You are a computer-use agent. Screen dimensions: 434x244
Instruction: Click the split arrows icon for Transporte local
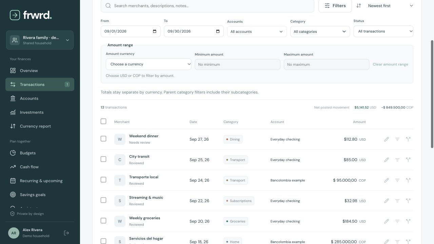(x=408, y=180)
